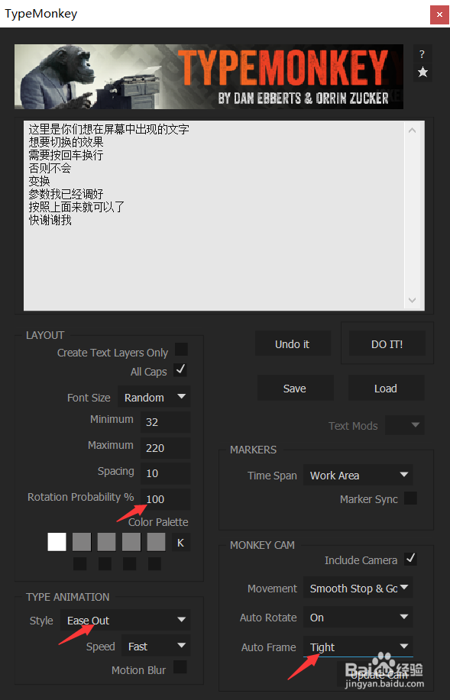Click the Load button
450x700 pixels.
point(386,388)
